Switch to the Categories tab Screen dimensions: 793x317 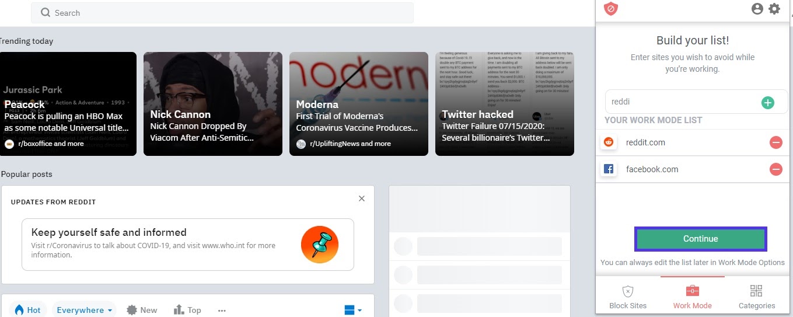757,297
